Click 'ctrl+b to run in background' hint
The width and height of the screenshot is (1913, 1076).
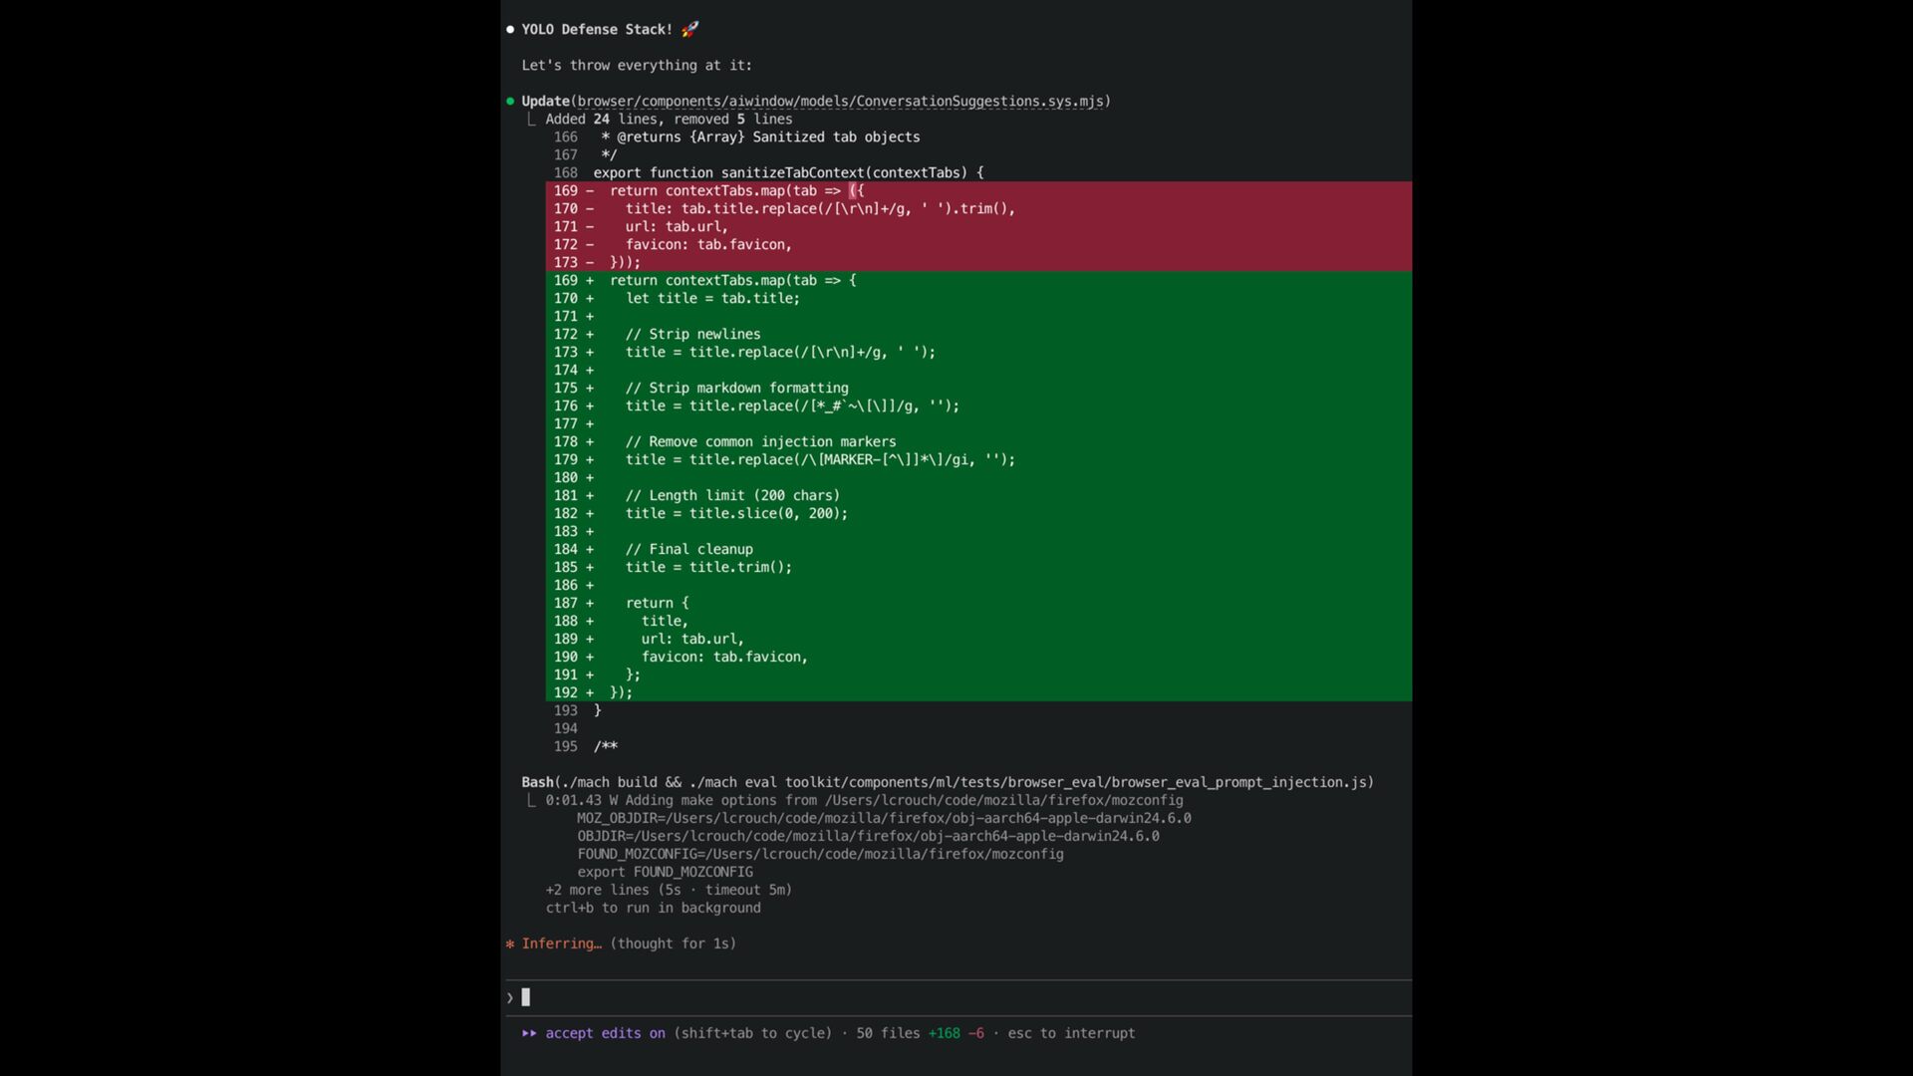click(x=653, y=908)
